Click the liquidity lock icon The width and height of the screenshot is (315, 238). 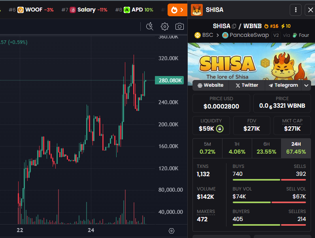click(x=220, y=128)
